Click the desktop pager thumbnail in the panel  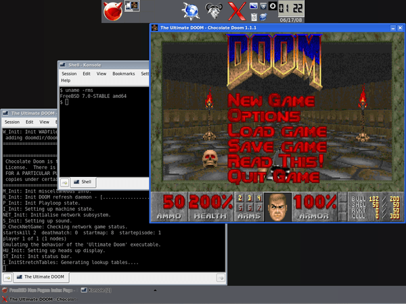click(x=132, y=6)
